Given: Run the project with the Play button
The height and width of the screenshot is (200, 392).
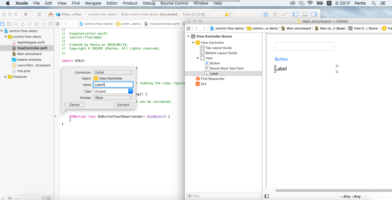Looking at the screenshot, I should point(26,14).
